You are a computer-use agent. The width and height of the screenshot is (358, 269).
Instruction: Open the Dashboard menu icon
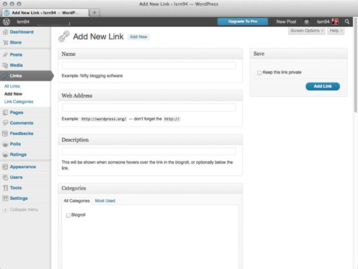[x=5, y=32]
